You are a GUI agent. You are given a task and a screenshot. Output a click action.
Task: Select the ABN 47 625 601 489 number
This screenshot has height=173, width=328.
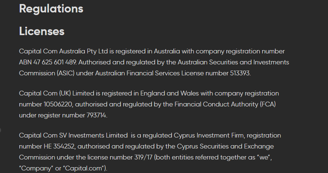pyautogui.click(x=48, y=62)
